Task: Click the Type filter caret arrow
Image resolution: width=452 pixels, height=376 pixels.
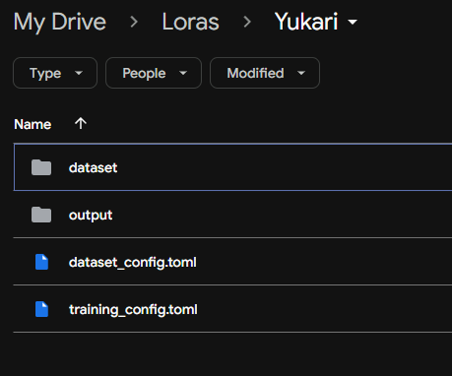Action: 79,73
